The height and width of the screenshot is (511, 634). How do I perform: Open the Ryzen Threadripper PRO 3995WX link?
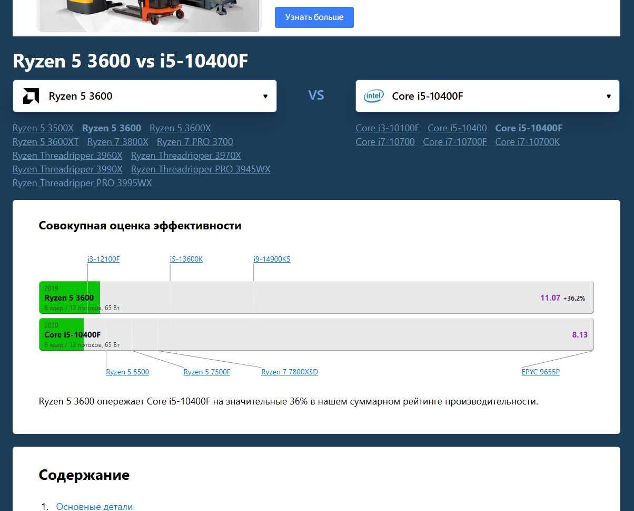[x=82, y=183]
